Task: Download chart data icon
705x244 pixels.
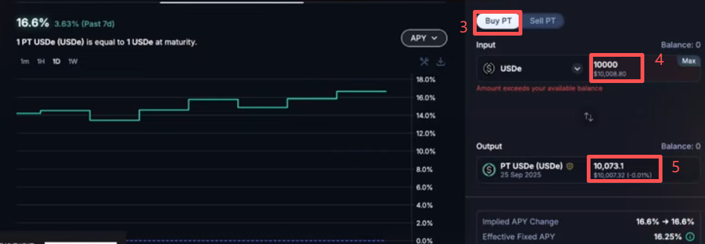Action: (x=441, y=62)
